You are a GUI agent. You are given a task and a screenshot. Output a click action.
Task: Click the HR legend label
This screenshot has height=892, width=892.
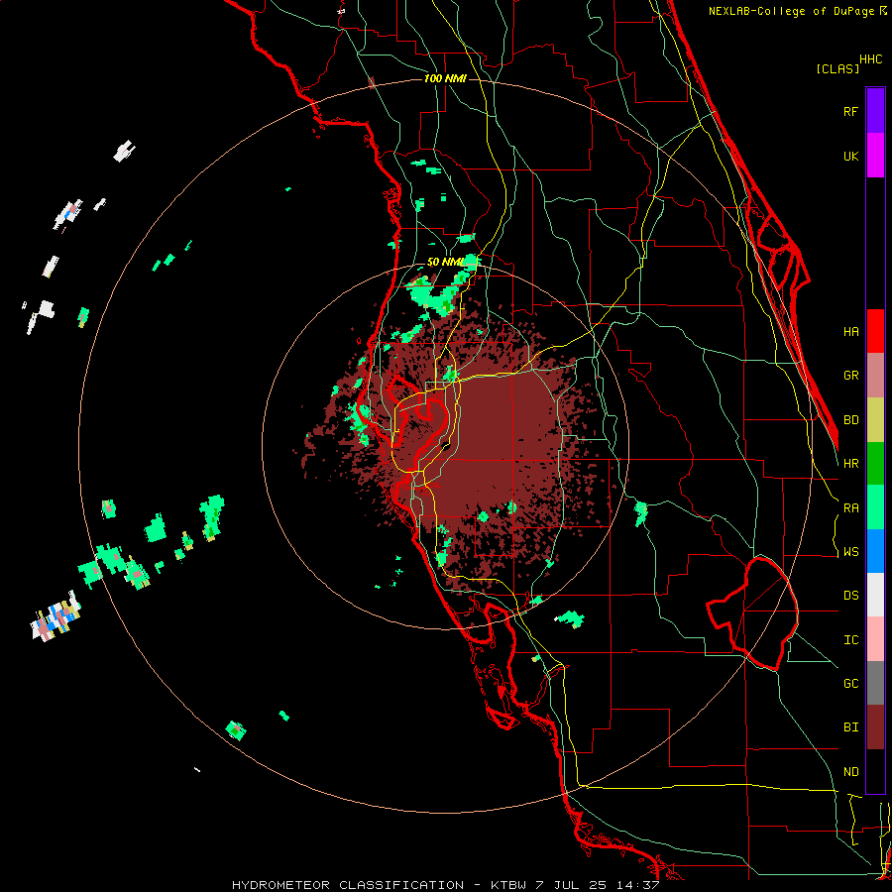point(850,464)
